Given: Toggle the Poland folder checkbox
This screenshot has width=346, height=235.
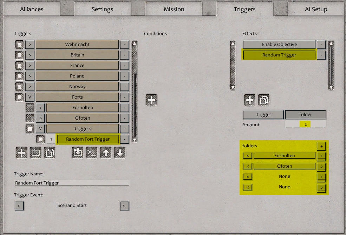Looking at the screenshot, I should point(19,76).
